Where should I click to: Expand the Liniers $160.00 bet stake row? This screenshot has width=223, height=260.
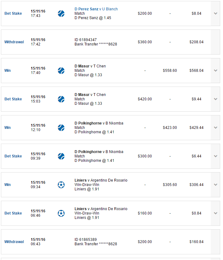tap(215, 213)
